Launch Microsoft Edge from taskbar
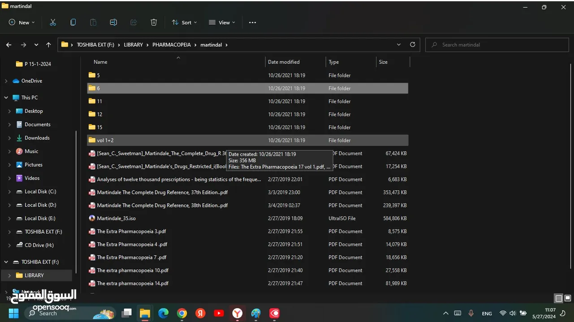This screenshot has width=574, height=322. 163,313
